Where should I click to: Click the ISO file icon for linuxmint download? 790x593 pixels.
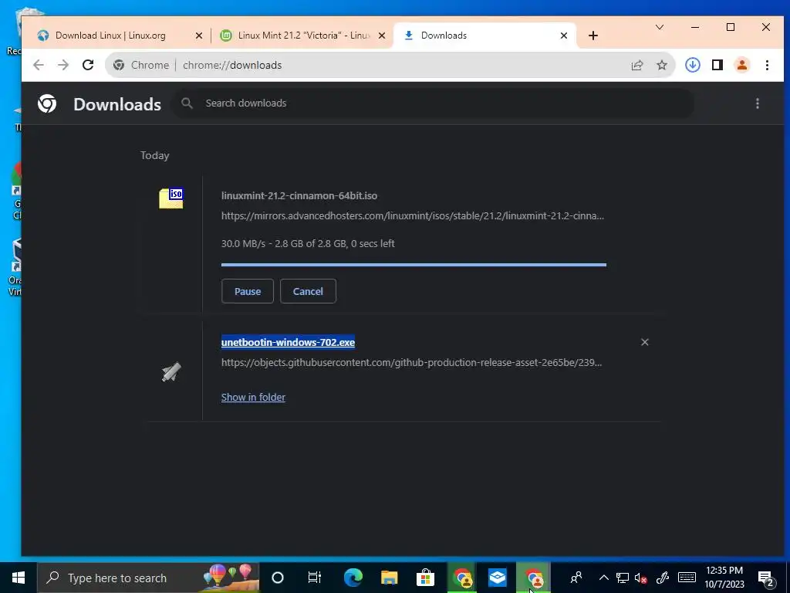171,198
